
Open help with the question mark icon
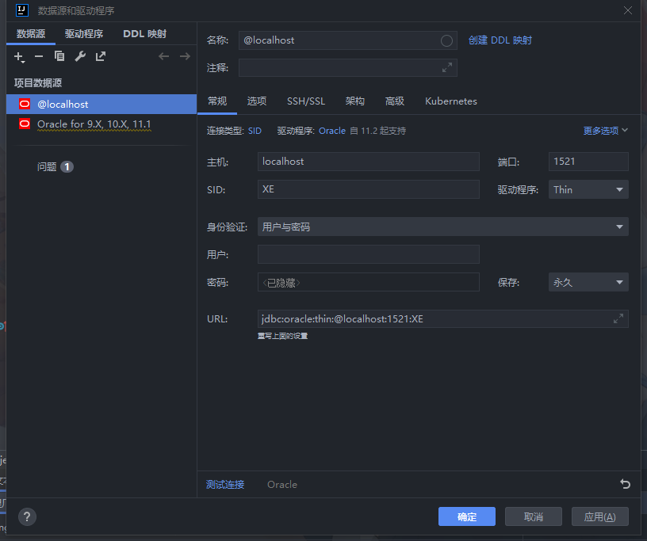tap(27, 516)
